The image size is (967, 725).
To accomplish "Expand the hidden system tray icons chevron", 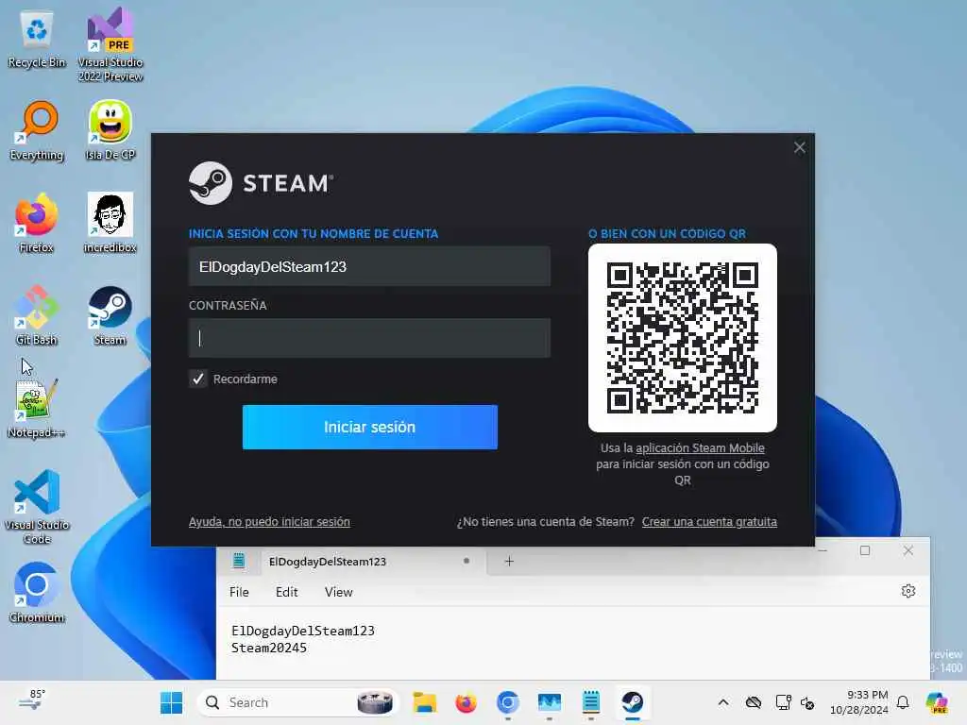I will pyautogui.click(x=723, y=702).
